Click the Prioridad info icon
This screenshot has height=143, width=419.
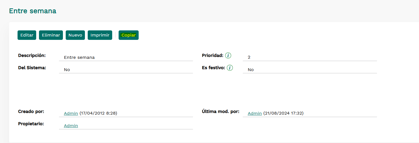point(228,55)
